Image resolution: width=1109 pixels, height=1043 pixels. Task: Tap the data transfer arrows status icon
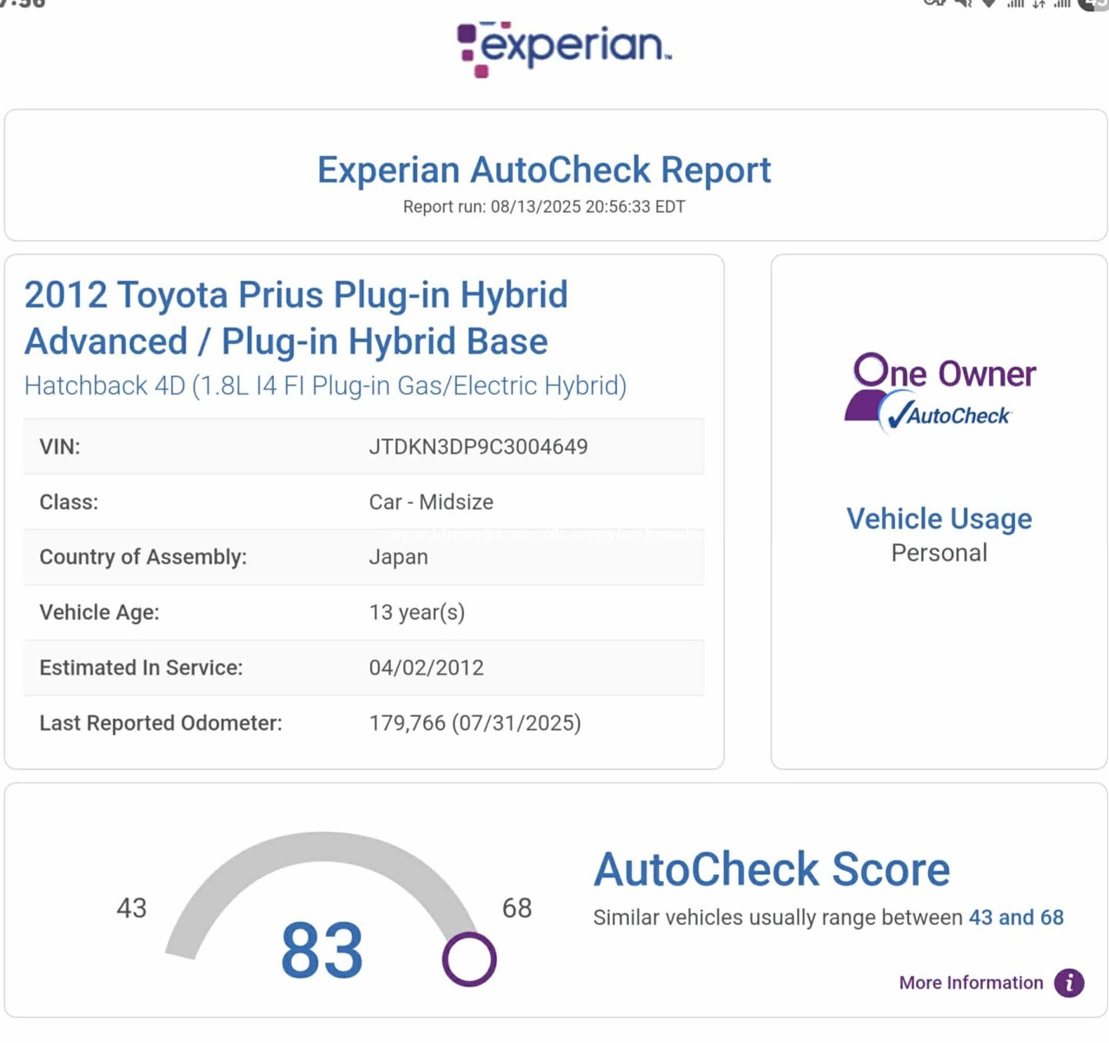(x=1039, y=3)
